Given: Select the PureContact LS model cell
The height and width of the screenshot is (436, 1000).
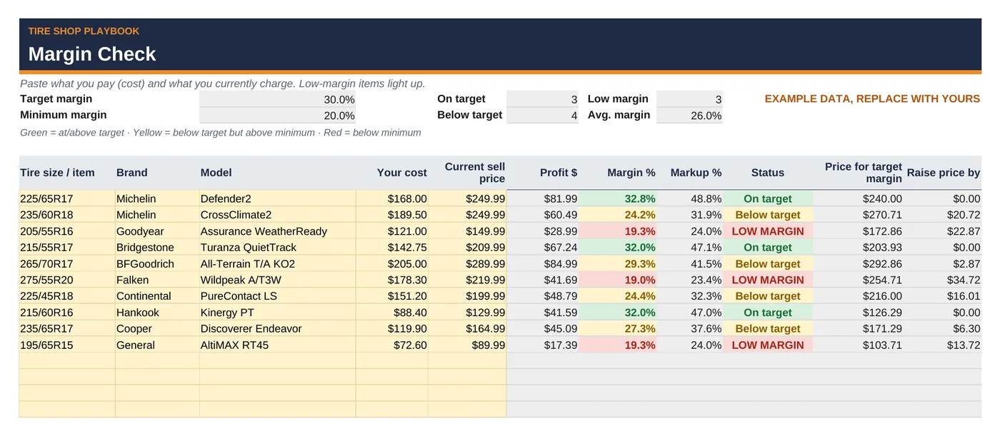Looking at the screenshot, I should coord(277,296).
